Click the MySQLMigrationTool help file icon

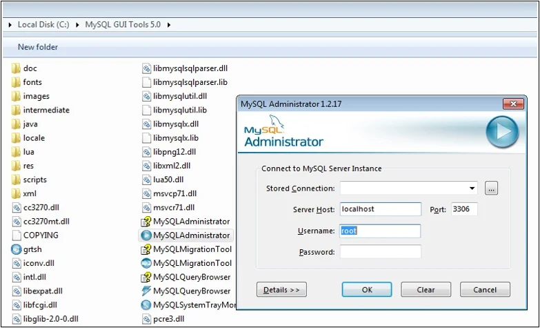(x=146, y=249)
